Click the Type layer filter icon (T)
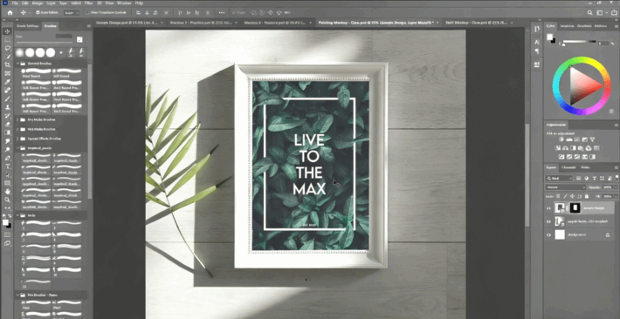The height and width of the screenshot is (319, 620). [x=594, y=179]
